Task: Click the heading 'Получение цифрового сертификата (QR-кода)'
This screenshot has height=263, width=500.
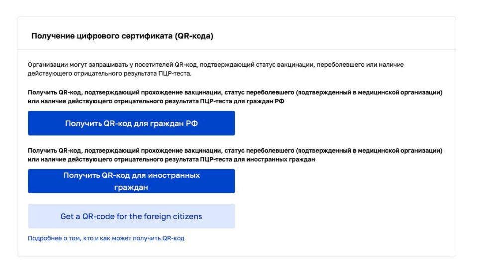Action: (x=122, y=36)
